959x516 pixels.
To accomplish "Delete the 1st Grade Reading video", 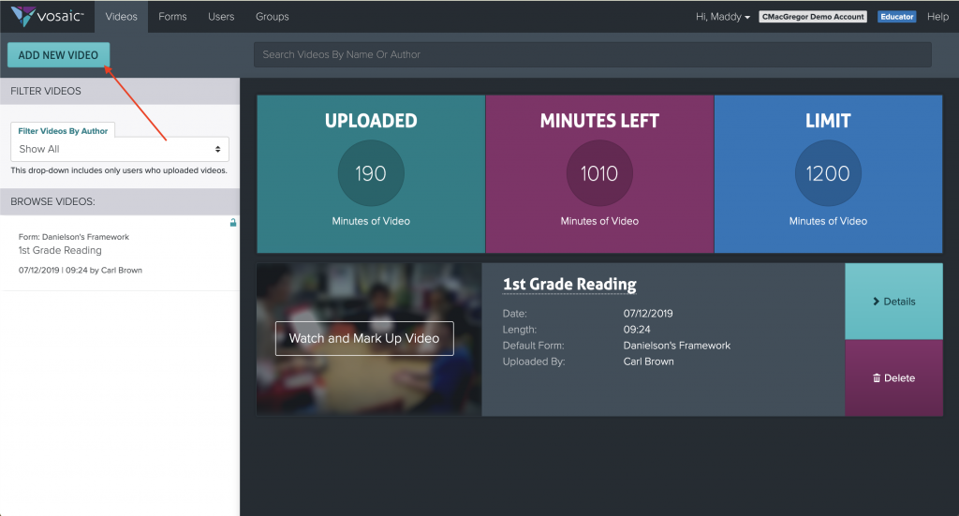I will pyautogui.click(x=893, y=378).
